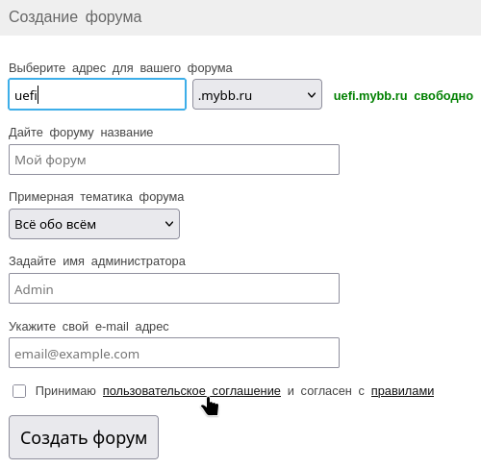Image resolution: width=481 pixels, height=469 pixels.
Task: Expand the 'Всё обо всём' topic dropdown
Action: pos(94,224)
